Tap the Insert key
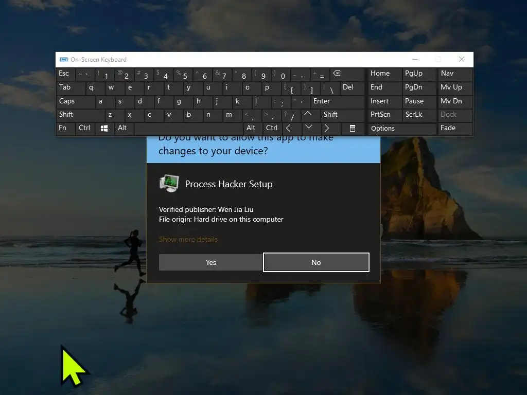The height and width of the screenshot is (395, 527). click(x=384, y=101)
